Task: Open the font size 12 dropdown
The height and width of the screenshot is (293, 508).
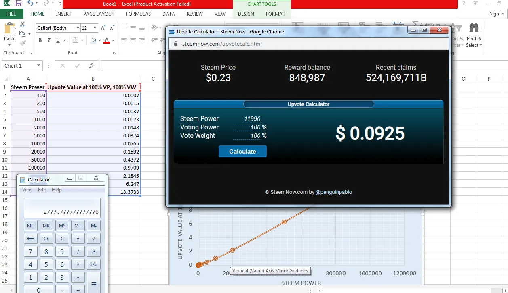Action: point(95,28)
